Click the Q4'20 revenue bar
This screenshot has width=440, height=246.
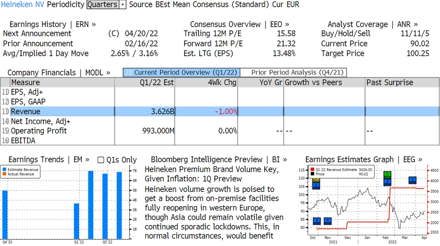(x=5, y=214)
